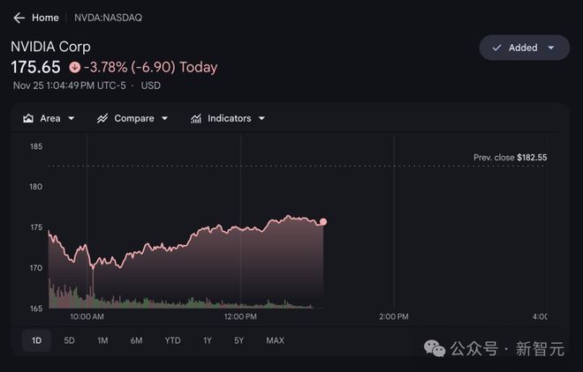The height and width of the screenshot is (372, 583).
Task: Show the MAX time range
Action: [275, 340]
